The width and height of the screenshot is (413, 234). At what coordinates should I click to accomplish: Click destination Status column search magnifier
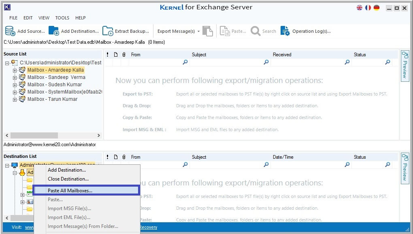coord(388,164)
